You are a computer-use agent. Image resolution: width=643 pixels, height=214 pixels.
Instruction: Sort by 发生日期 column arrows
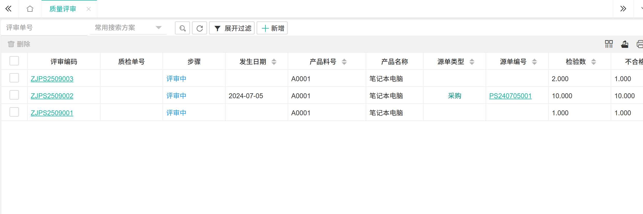point(274,62)
